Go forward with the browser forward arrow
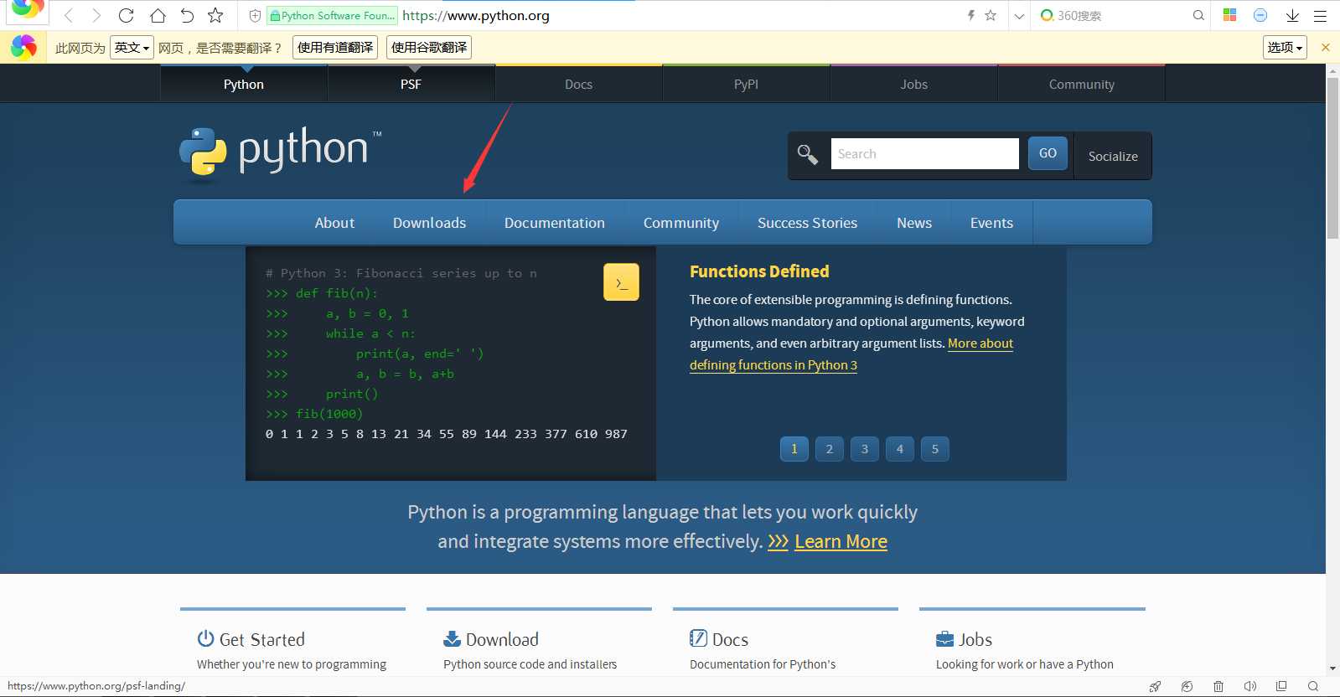This screenshot has height=697, width=1340. point(96,15)
